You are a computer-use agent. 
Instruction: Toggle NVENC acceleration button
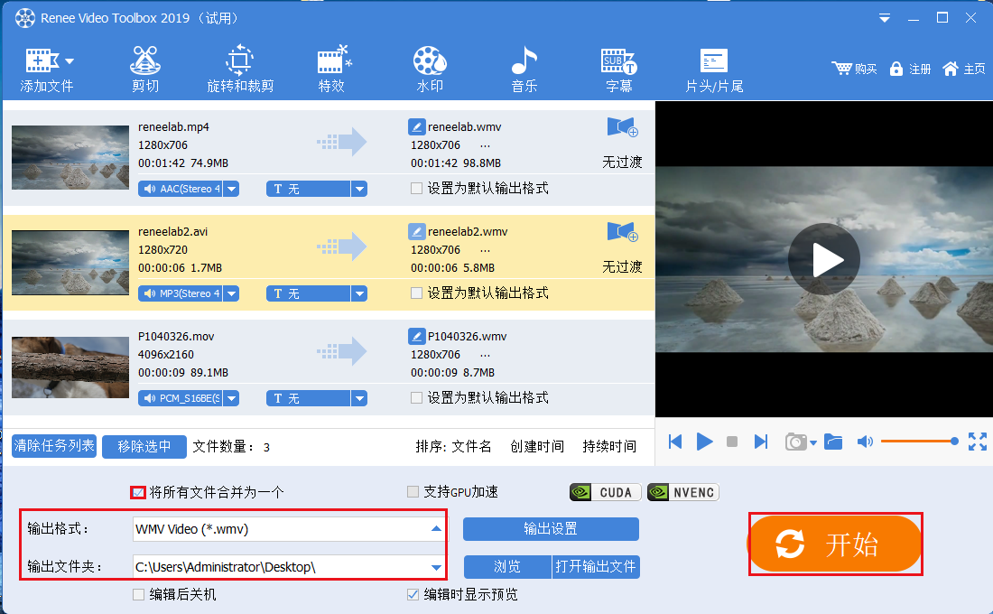click(x=683, y=492)
